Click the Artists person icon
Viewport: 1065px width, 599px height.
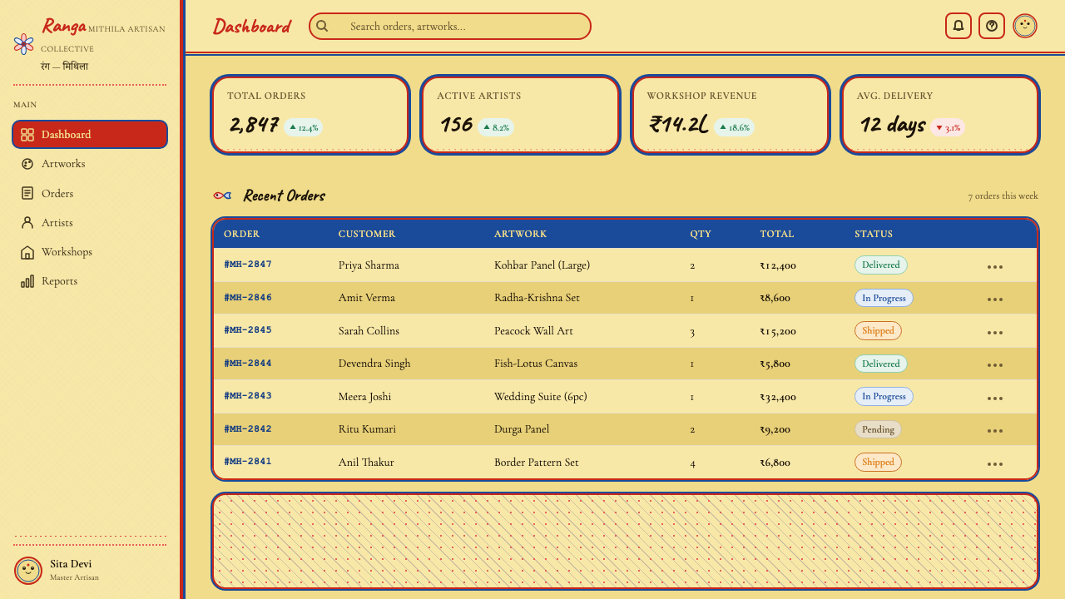[x=27, y=223]
